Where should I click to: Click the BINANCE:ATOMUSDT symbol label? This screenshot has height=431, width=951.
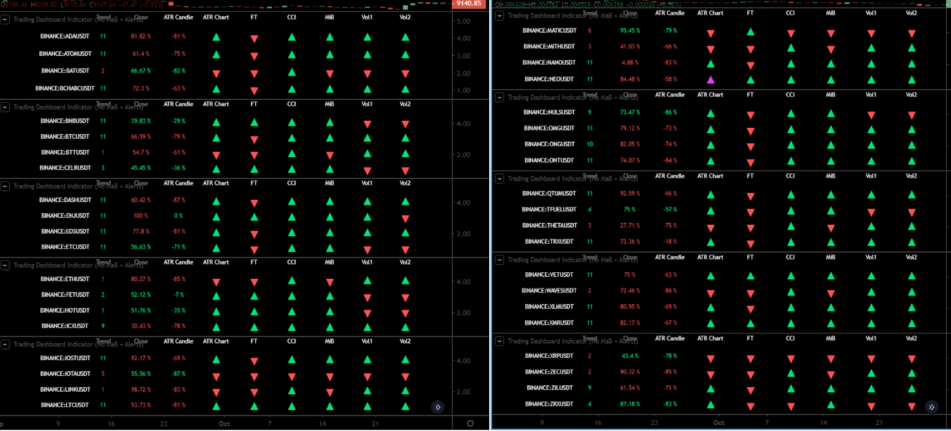coord(65,54)
